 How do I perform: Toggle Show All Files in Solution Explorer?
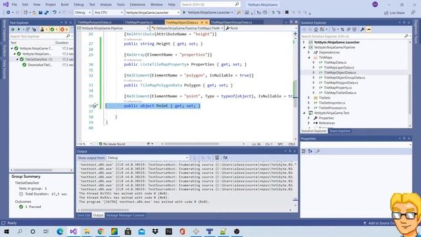(x=355, y=29)
